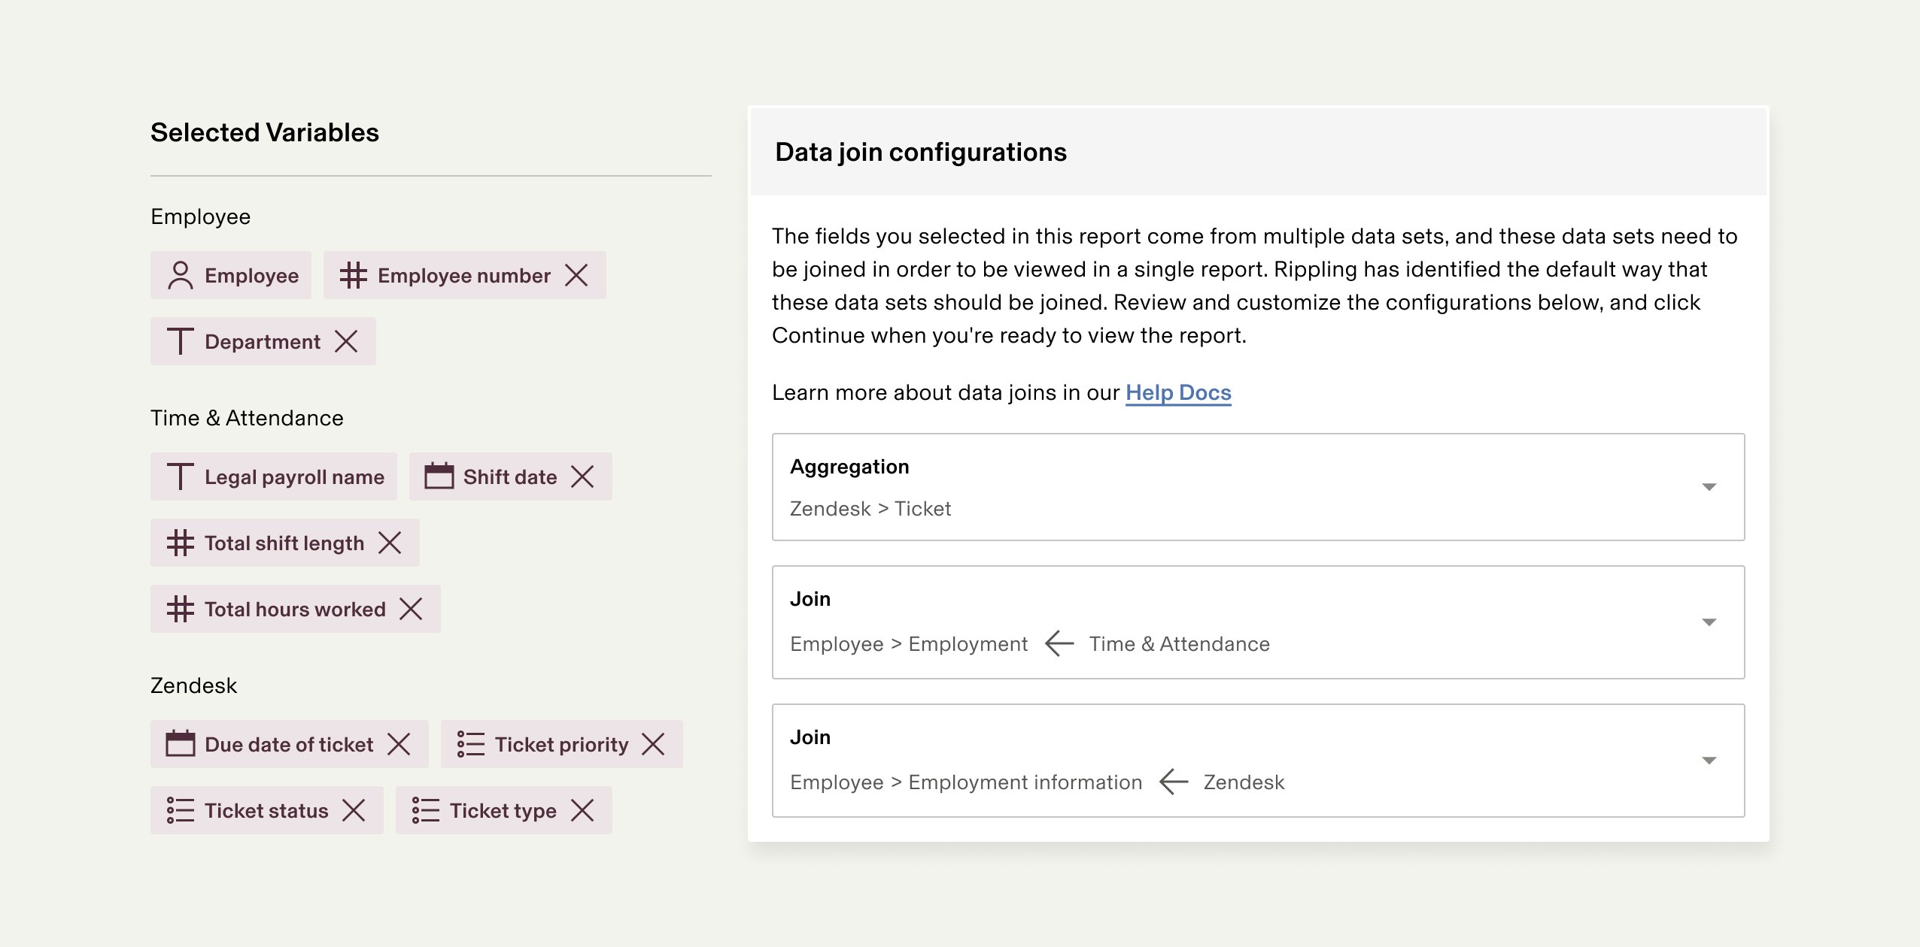Click the Employee person icon chip
The height and width of the screenshot is (947, 1920).
click(231, 275)
